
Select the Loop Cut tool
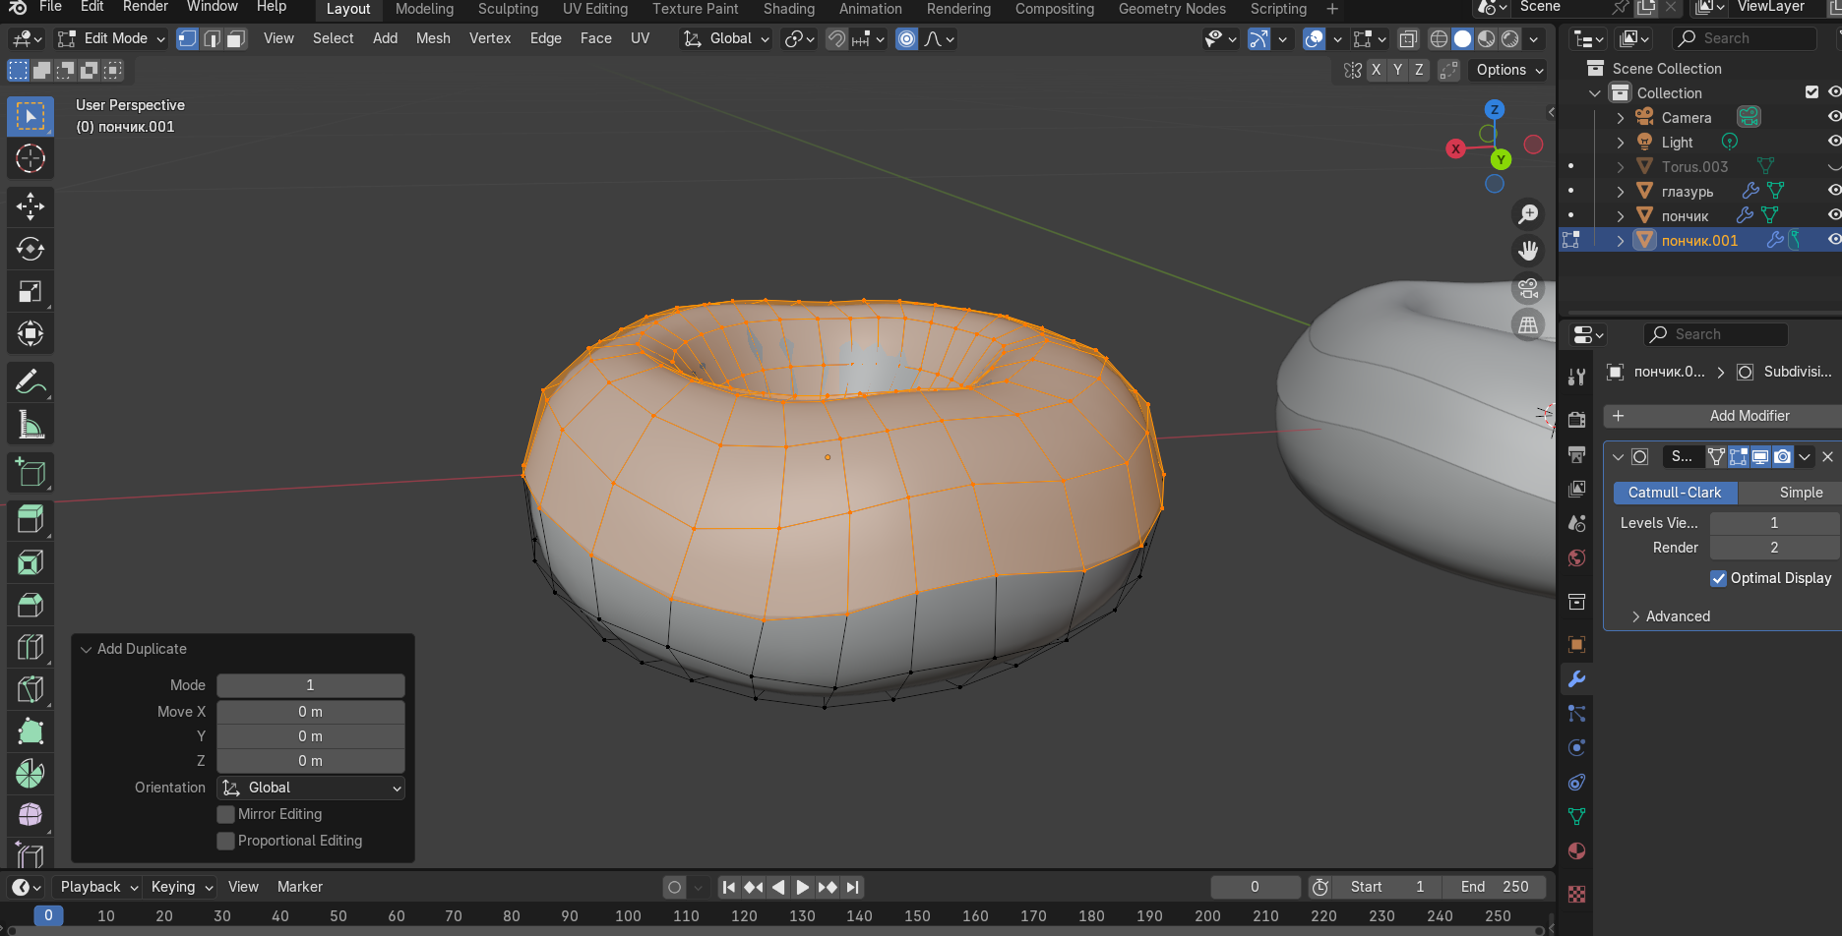point(31,647)
